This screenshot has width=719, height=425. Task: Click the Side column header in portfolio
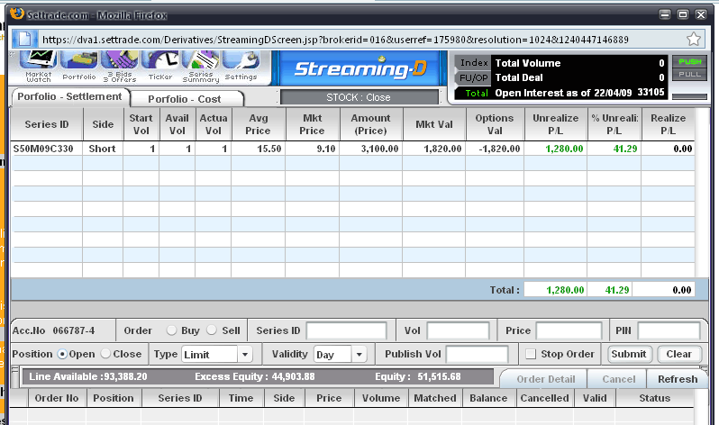coord(103,124)
